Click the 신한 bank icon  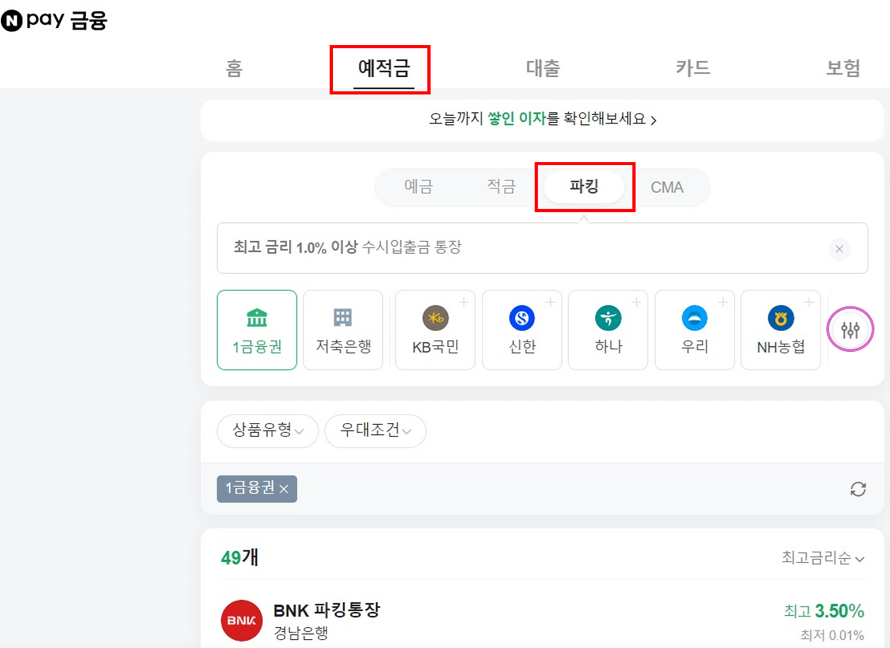[522, 329]
